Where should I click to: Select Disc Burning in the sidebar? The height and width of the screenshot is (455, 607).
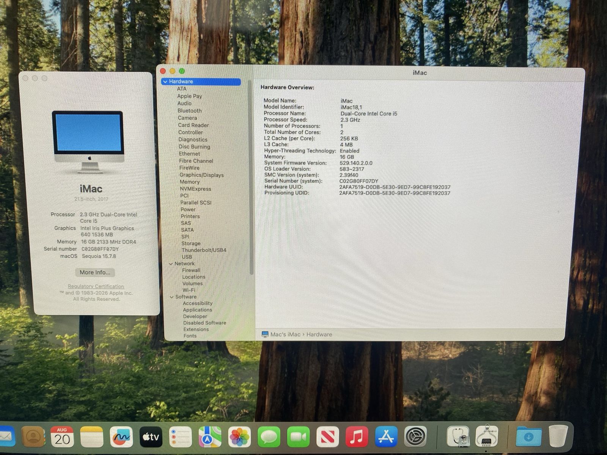coord(194,147)
